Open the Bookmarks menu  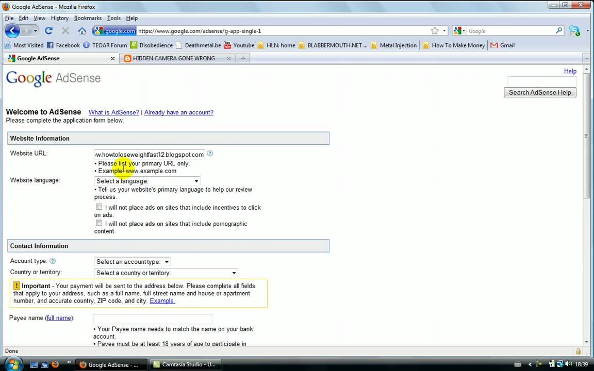pyautogui.click(x=88, y=18)
